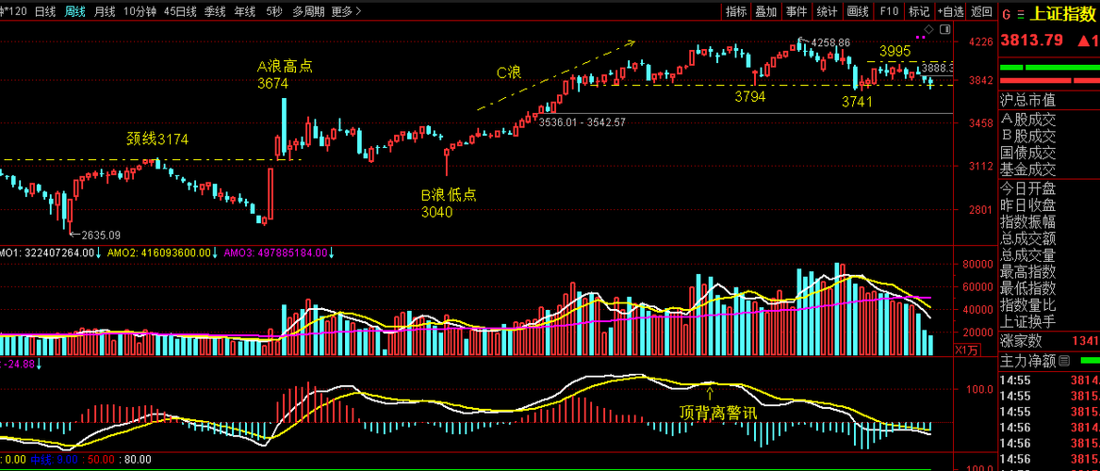Switch to 月线 period

[105, 11]
